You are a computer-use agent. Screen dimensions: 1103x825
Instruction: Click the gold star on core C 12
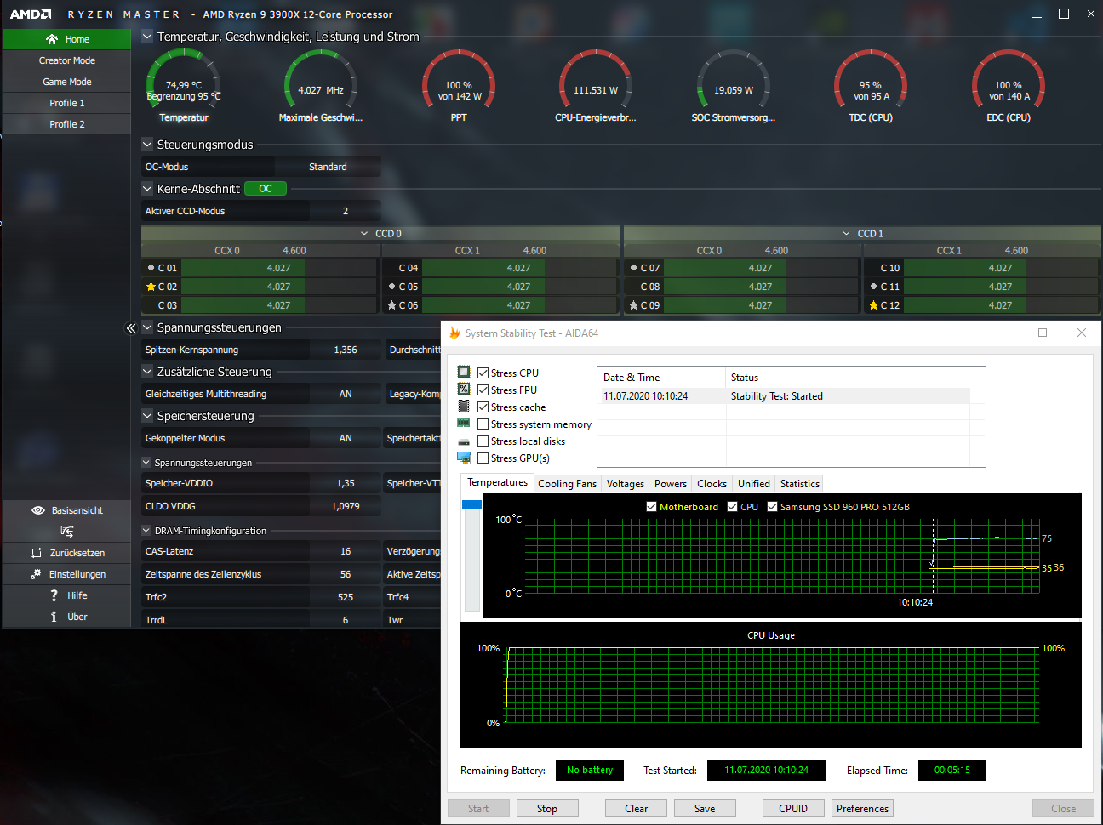[873, 305]
